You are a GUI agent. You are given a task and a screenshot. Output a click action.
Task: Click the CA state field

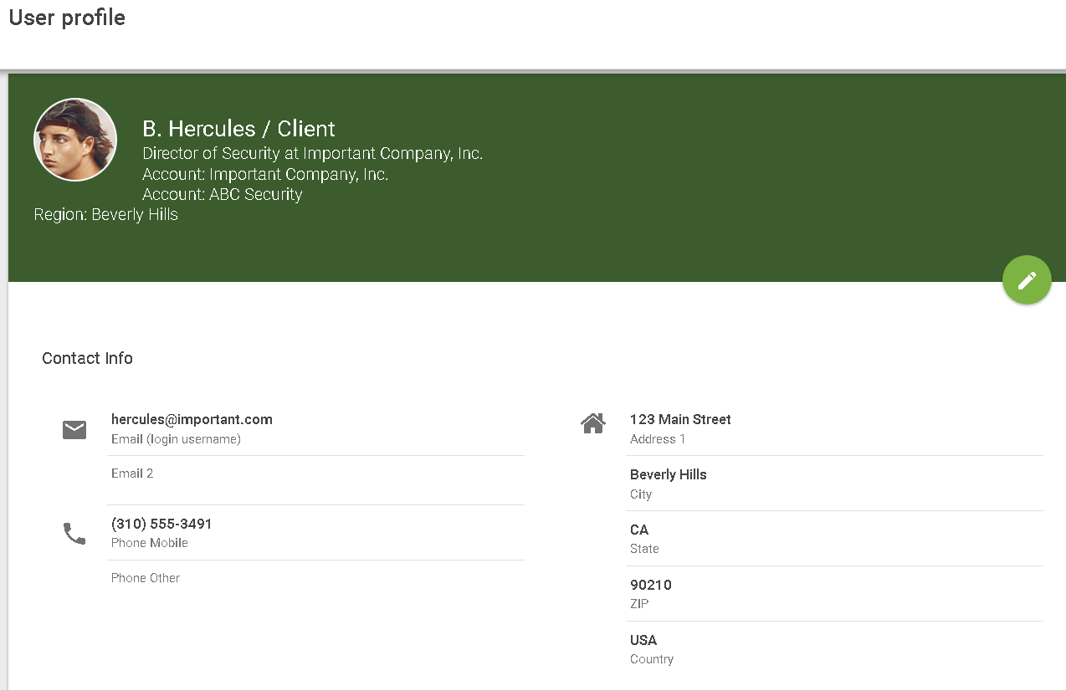[639, 530]
